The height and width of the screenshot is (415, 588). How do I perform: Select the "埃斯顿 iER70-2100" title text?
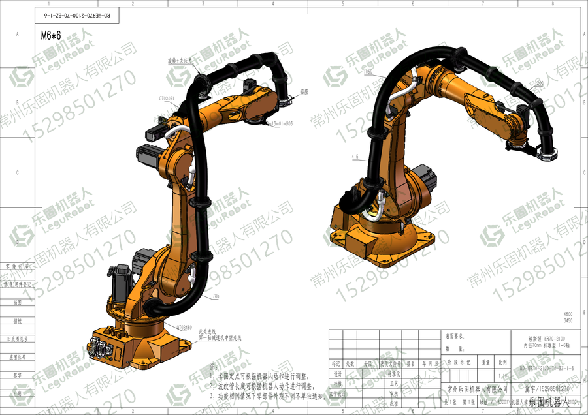tap(547, 339)
